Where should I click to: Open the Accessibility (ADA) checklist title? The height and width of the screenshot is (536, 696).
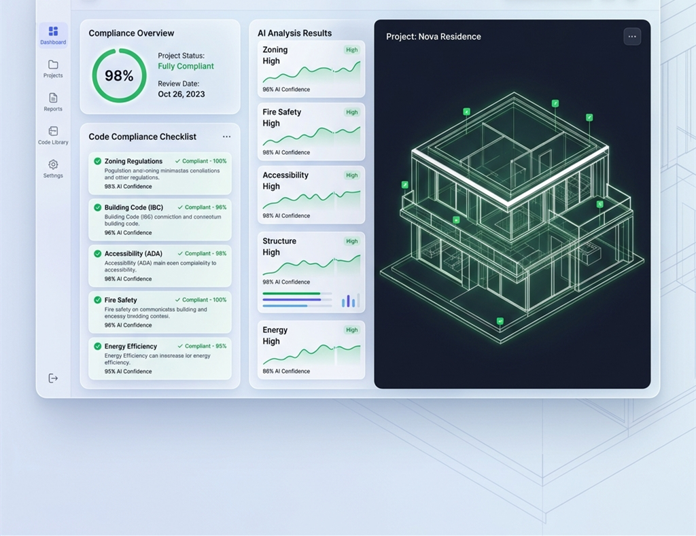tap(133, 253)
